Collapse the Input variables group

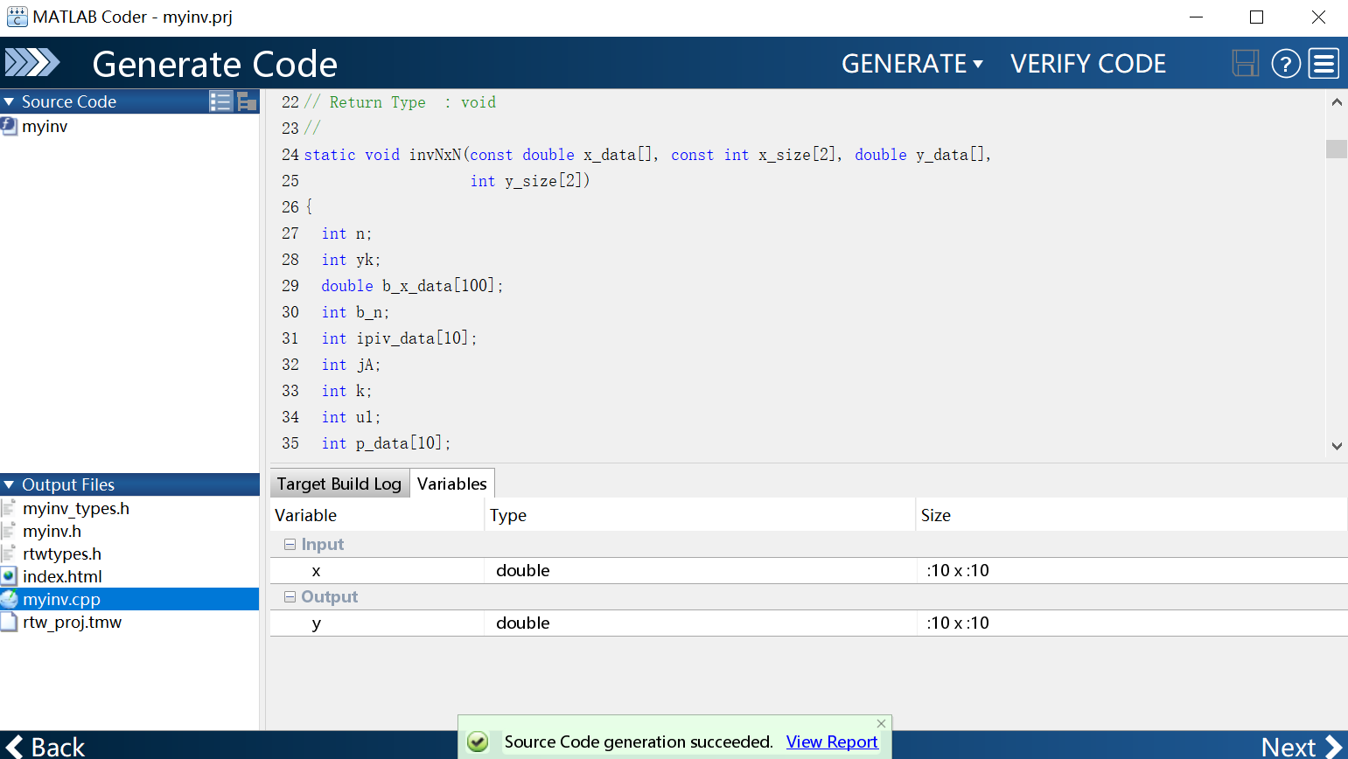pyautogui.click(x=290, y=544)
